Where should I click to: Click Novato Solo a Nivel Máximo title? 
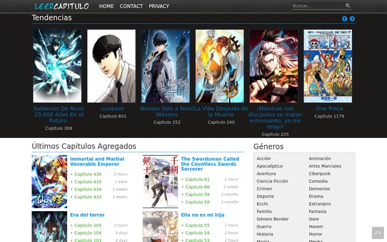[167, 111]
